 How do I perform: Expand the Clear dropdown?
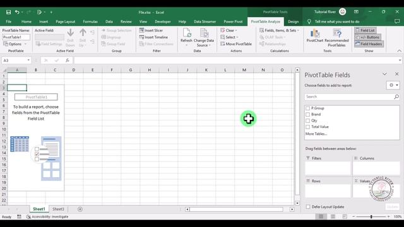(x=229, y=30)
